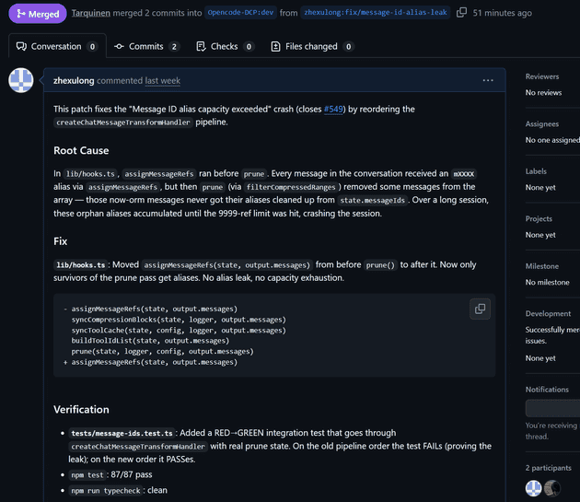This screenshot has height=502, width=580.
Task: Click the Commits tab git-commit icon
Action: [119, 46]
